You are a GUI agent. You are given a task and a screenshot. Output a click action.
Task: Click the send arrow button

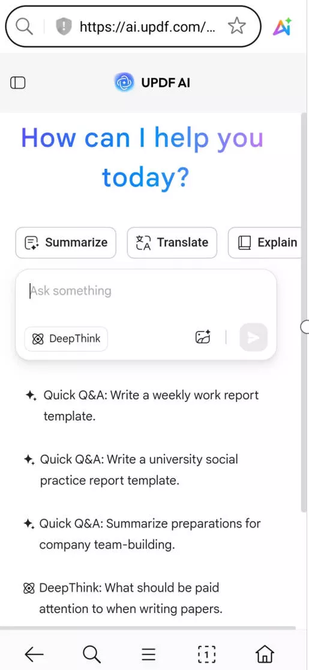254,338
